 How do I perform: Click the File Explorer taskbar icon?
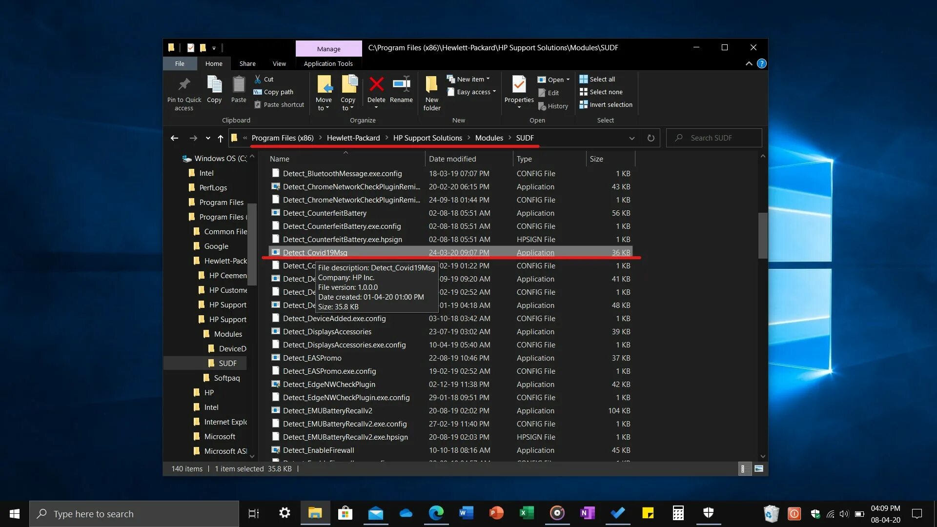click(315, 513)
